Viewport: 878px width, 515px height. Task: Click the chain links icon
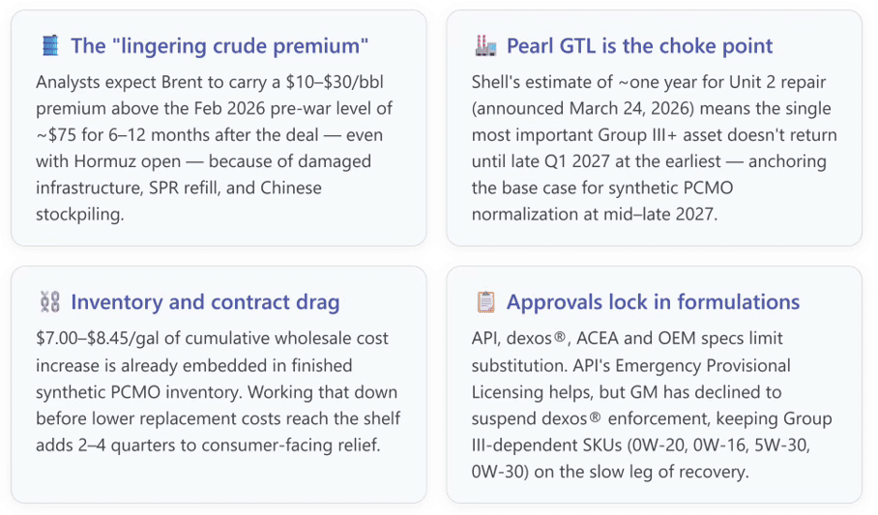pyautogui.click(x=50, y=301)
